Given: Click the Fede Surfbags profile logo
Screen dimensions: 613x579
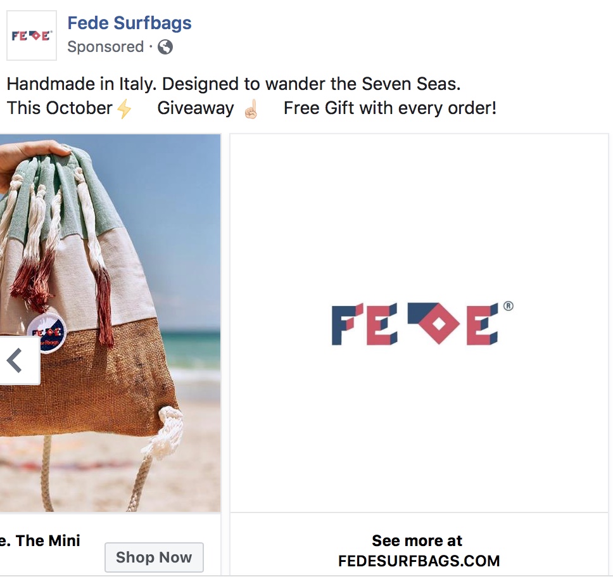Looking at the screenshot, I should tap(32, 35).
